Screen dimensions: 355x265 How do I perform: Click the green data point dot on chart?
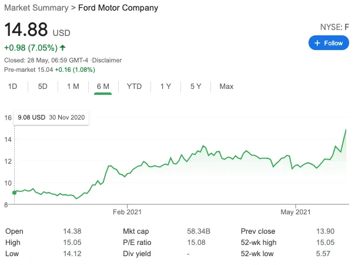click(x=15, y=193)
